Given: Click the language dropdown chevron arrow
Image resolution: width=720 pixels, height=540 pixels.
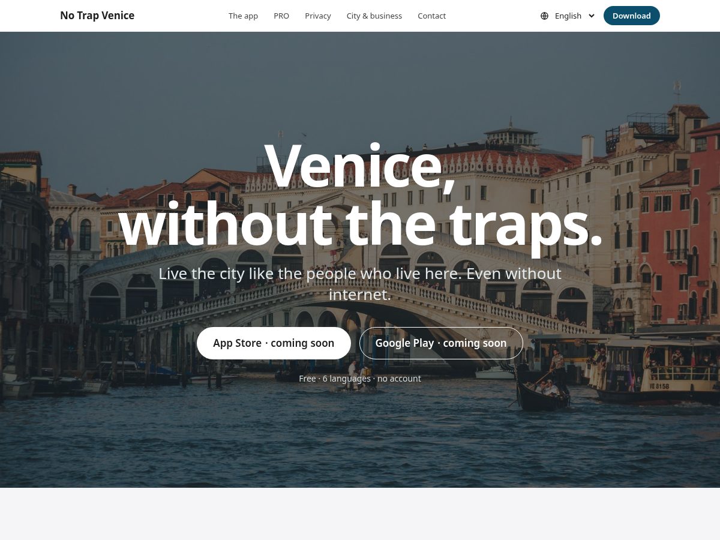Looking at the screenshot, I should [591, 16].
